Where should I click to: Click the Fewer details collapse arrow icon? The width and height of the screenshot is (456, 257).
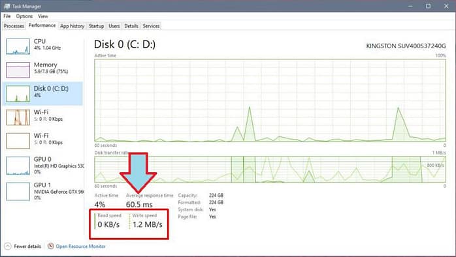pyautogui.click(x=8, y=247)
